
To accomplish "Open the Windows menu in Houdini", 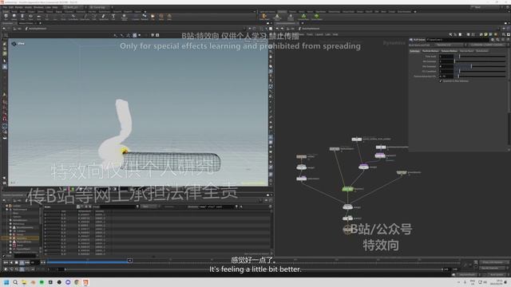I will coord(38,7).
